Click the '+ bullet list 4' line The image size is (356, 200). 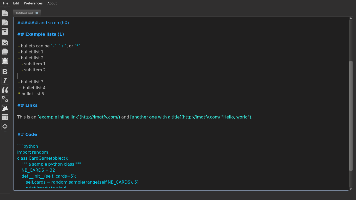coord(32,88)
